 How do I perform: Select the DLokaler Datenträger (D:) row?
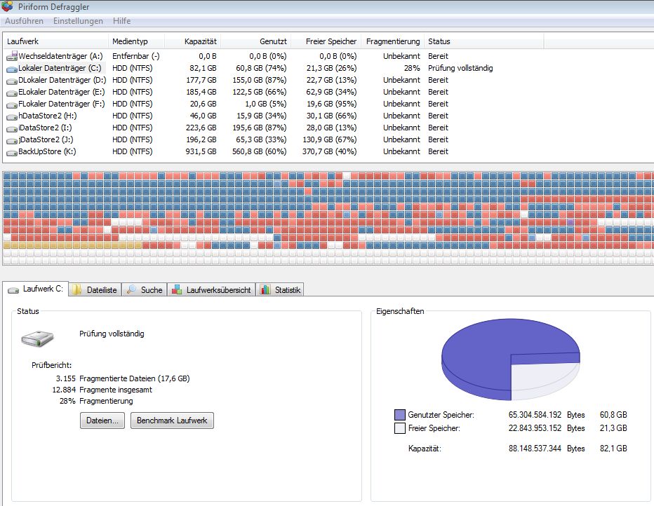click(x=273, y=80)
